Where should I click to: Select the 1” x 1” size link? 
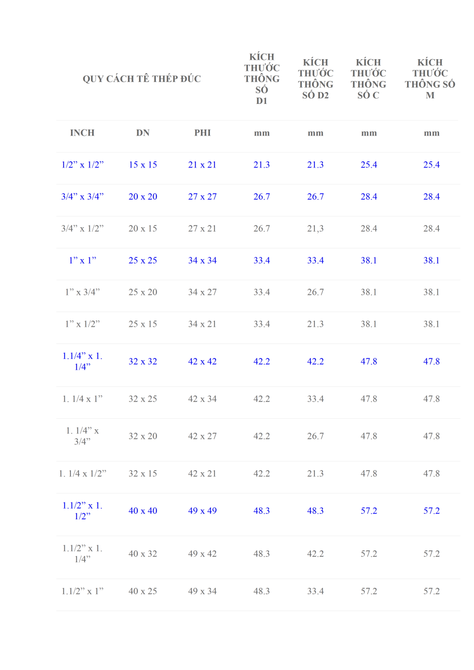[83, 260]
